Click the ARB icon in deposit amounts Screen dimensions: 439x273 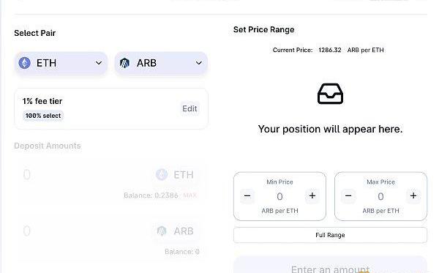tap(162, 231)
